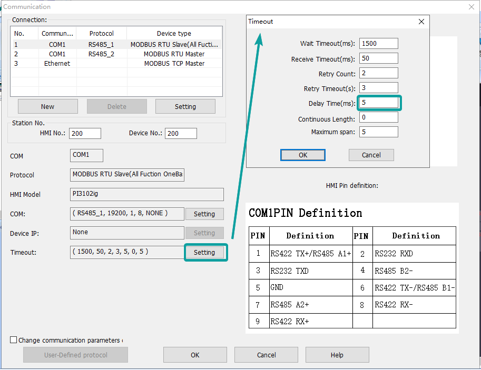Enable Change communication parameters checkbox
The height and width of the screenshot is (370, 481).
(x=14, y=339)
